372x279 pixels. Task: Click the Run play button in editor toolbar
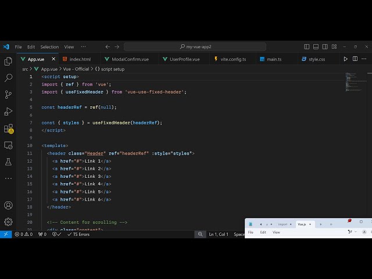tap(346, 59)
